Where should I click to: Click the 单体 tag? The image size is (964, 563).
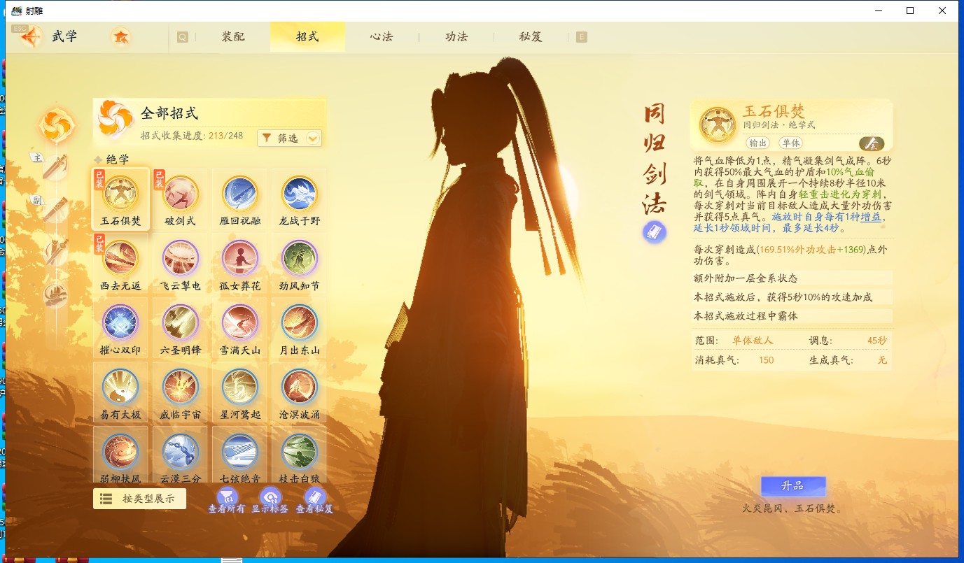coord(790,143)
